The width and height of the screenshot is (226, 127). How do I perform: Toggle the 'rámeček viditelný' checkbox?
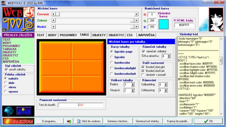tap(143, 51)
